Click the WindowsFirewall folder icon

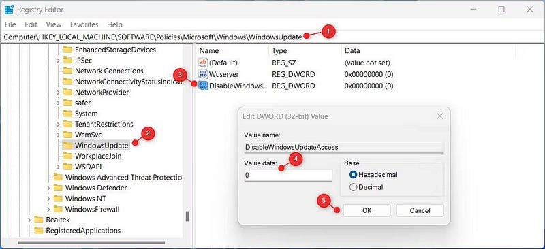click(x=58, y=209)
